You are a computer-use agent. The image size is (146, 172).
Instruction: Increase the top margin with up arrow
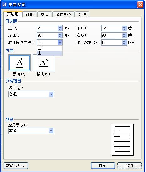(x=60, y=27)
